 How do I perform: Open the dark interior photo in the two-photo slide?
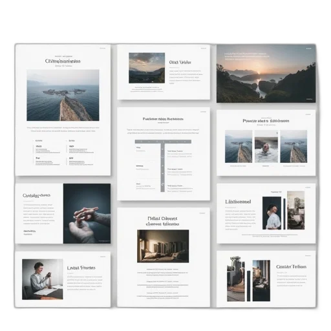tap(261, 281)
